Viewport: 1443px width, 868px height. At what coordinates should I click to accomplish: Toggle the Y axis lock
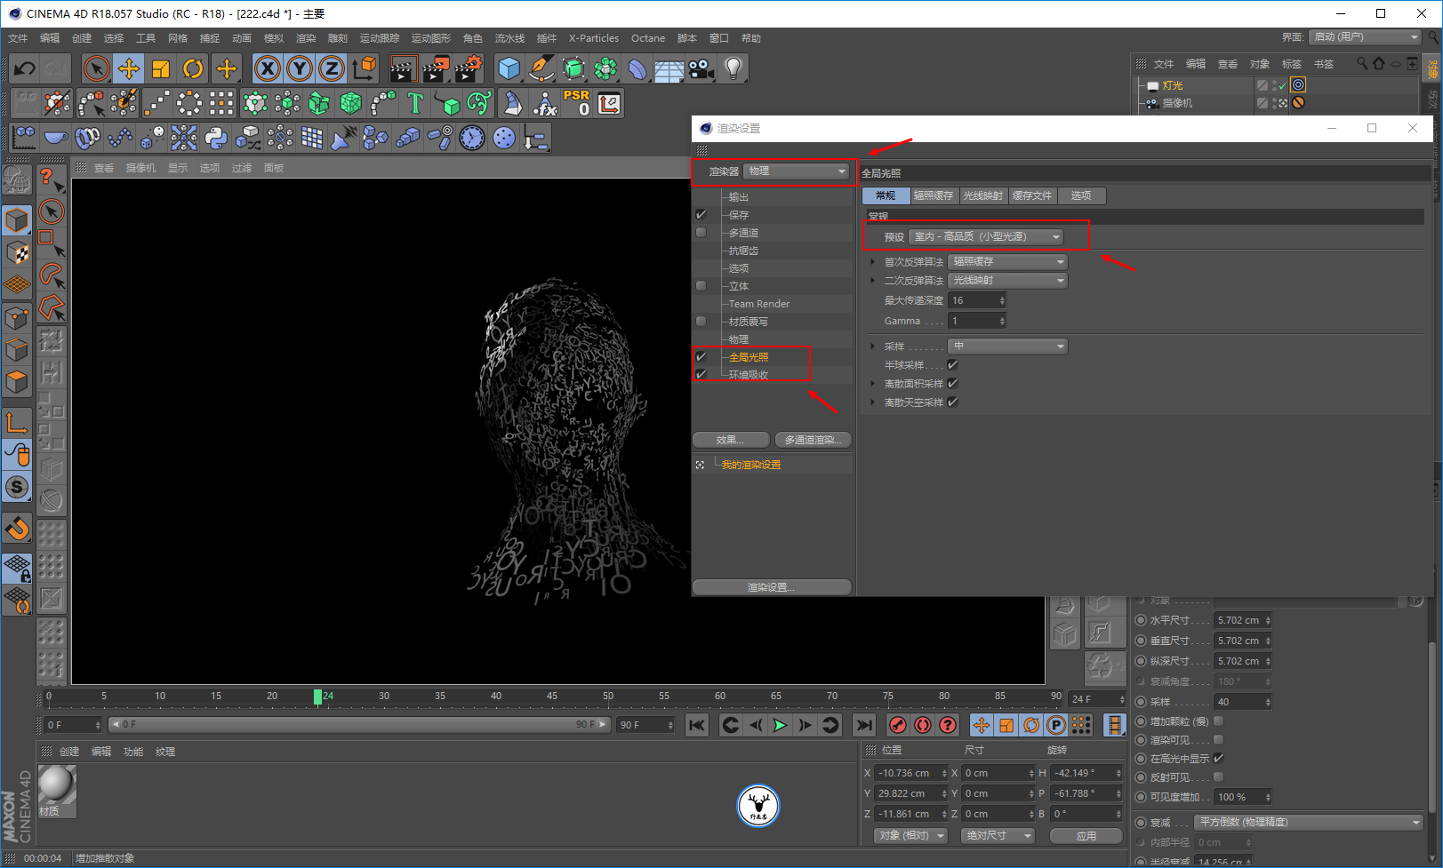tap(300, 68)
